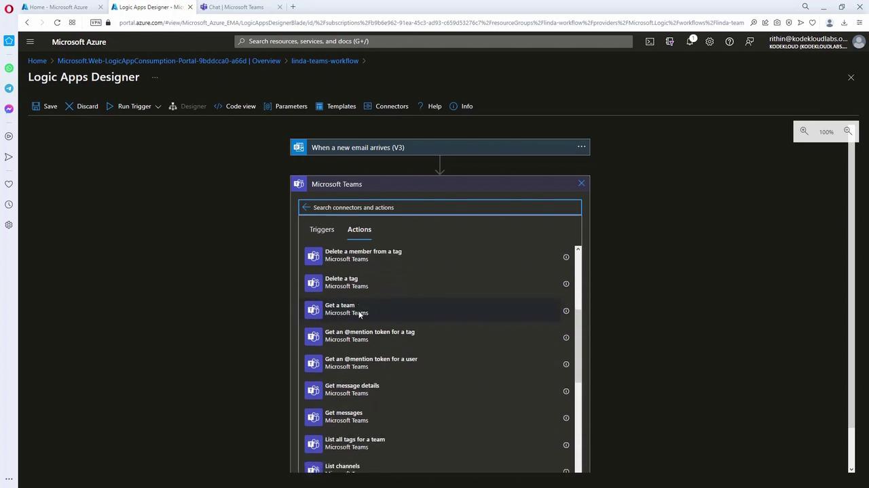This screenshot has height=488, width=869.
Task: Click the Save icon in toolbar
Action: coord(36,106)
